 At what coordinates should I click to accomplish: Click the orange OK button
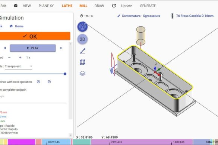(35, 36)
